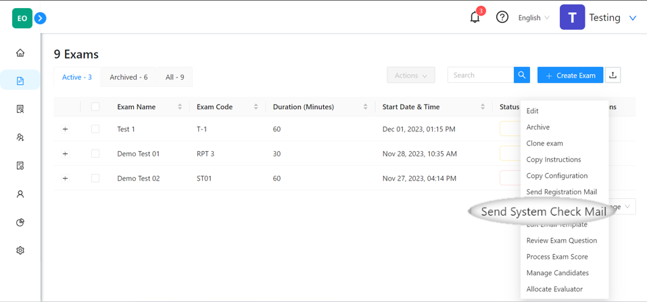Sort by Exam Name column arrows

tap(179, 107)
